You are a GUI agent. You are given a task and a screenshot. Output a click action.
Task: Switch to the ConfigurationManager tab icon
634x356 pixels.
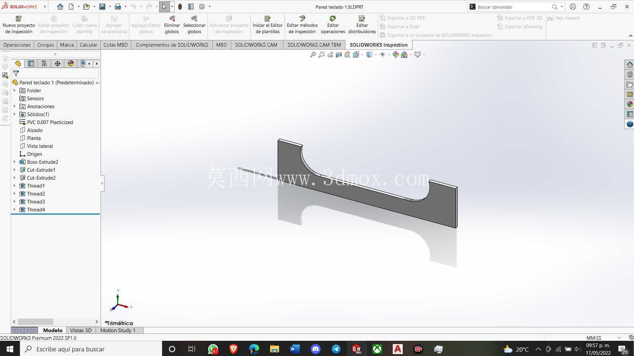click(44, 64)
